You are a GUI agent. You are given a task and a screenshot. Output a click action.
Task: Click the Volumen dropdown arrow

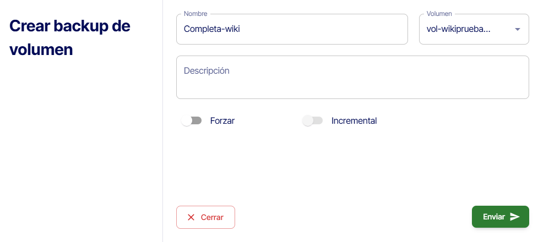517,29
